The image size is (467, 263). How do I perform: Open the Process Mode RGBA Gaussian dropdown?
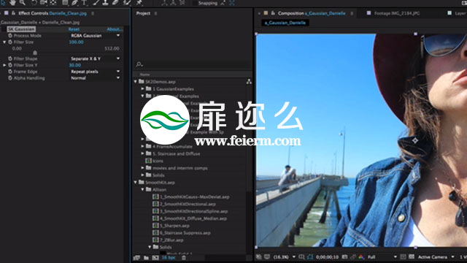click(x=95, y=36)
